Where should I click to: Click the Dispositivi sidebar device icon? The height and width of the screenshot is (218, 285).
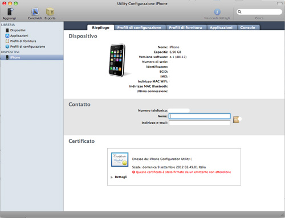7,30
